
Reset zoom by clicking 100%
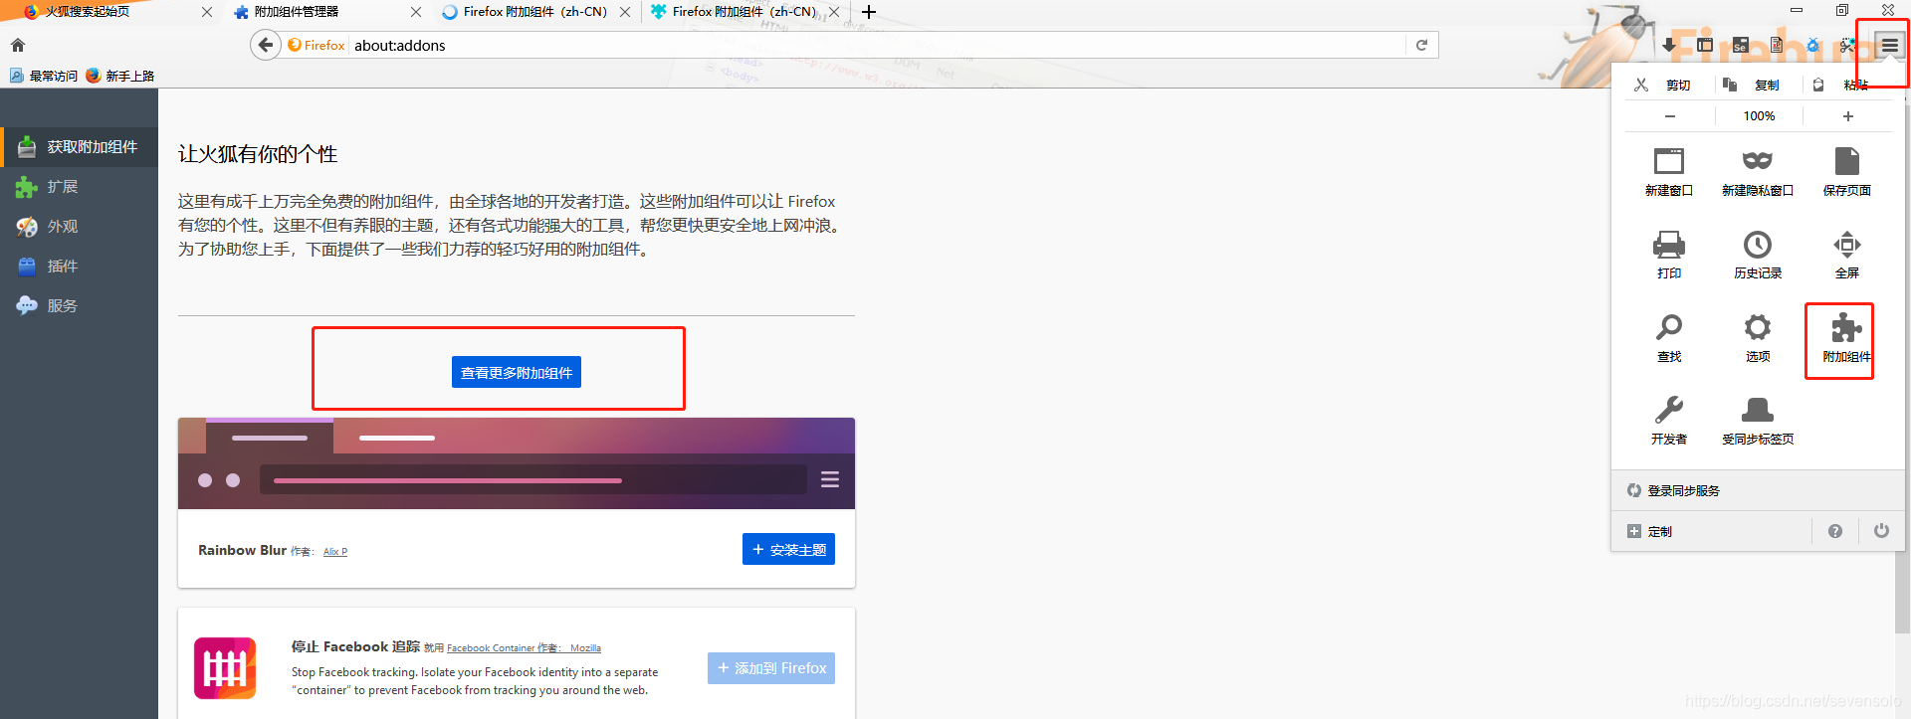click(1759, 116)
